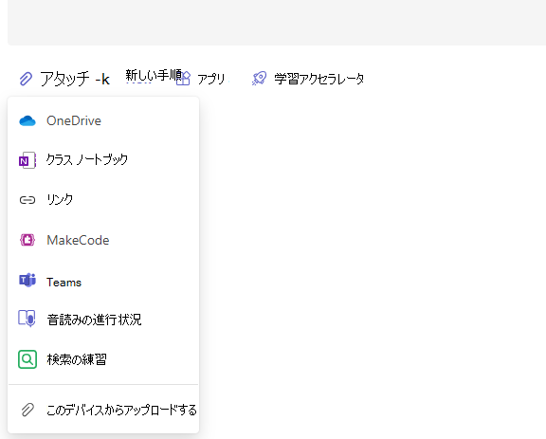Click the OneDrive cloud icon
The image size is (546, 439).
pos(27,121)
